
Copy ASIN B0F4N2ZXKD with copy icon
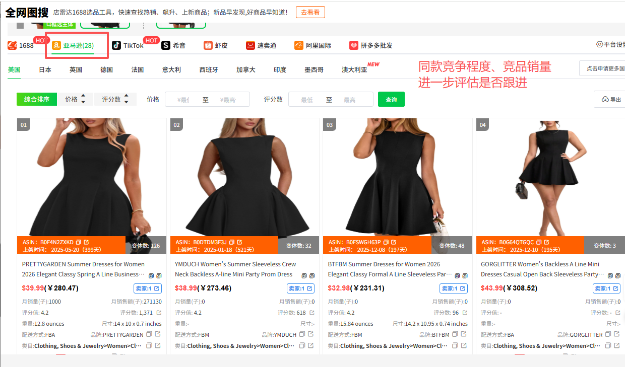(x=79, y=242)
